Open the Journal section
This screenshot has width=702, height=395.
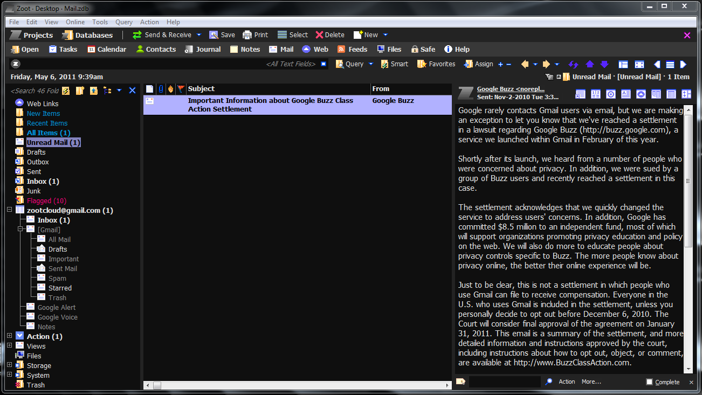click(x=203, y=49)
